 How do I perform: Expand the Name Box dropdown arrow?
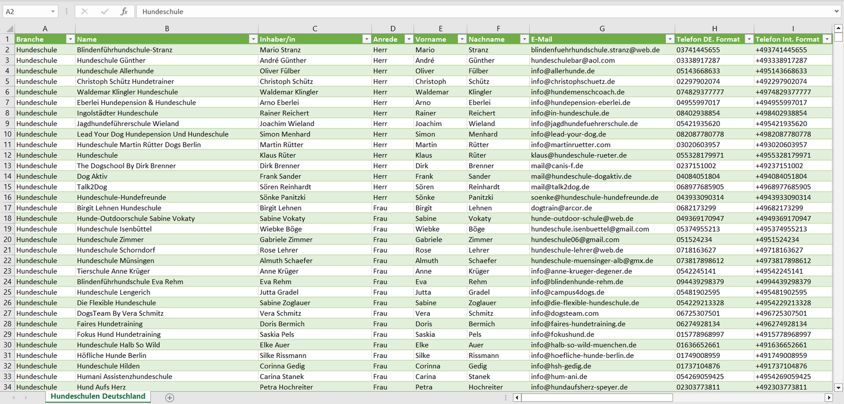53,12
